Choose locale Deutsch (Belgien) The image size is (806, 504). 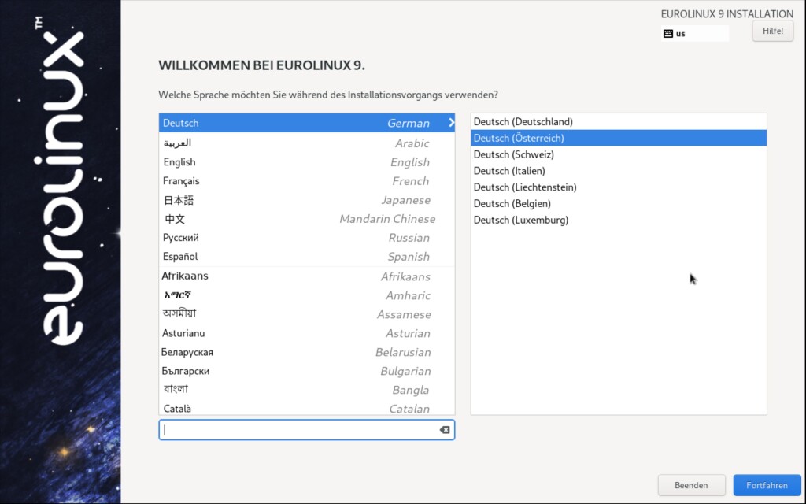619,204
